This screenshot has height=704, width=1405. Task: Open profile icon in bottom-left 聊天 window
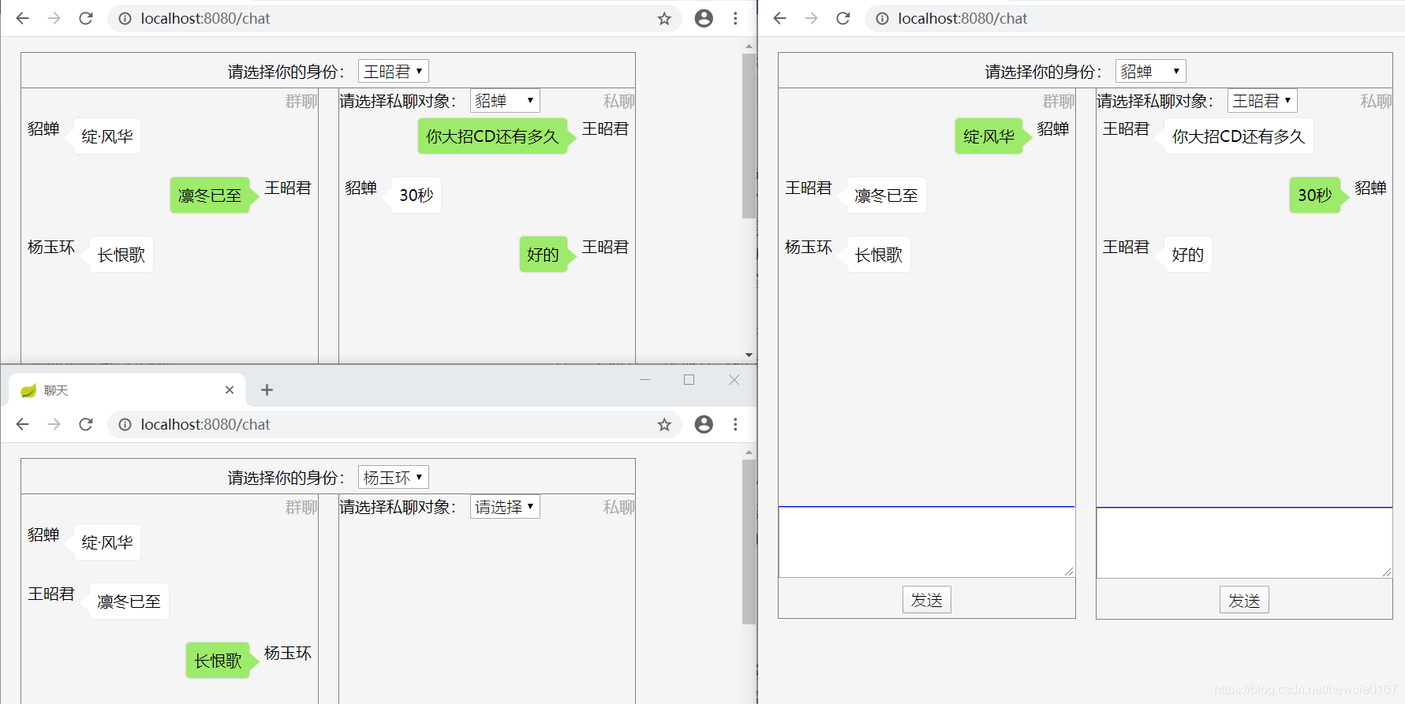704,424
